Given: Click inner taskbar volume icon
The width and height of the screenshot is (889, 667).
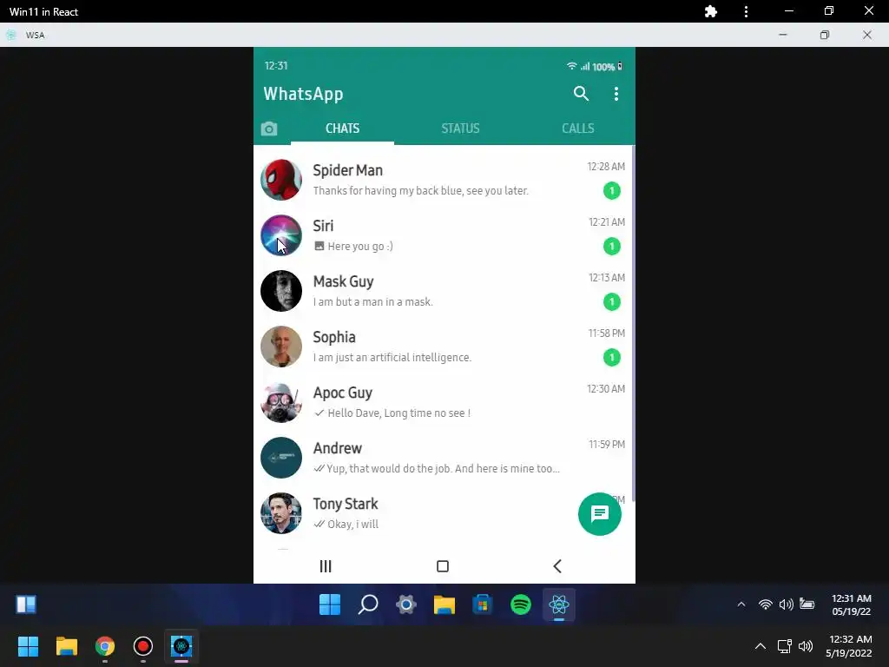Looking at the screenshot, I should pyautogui.click(x=787, y=604).
